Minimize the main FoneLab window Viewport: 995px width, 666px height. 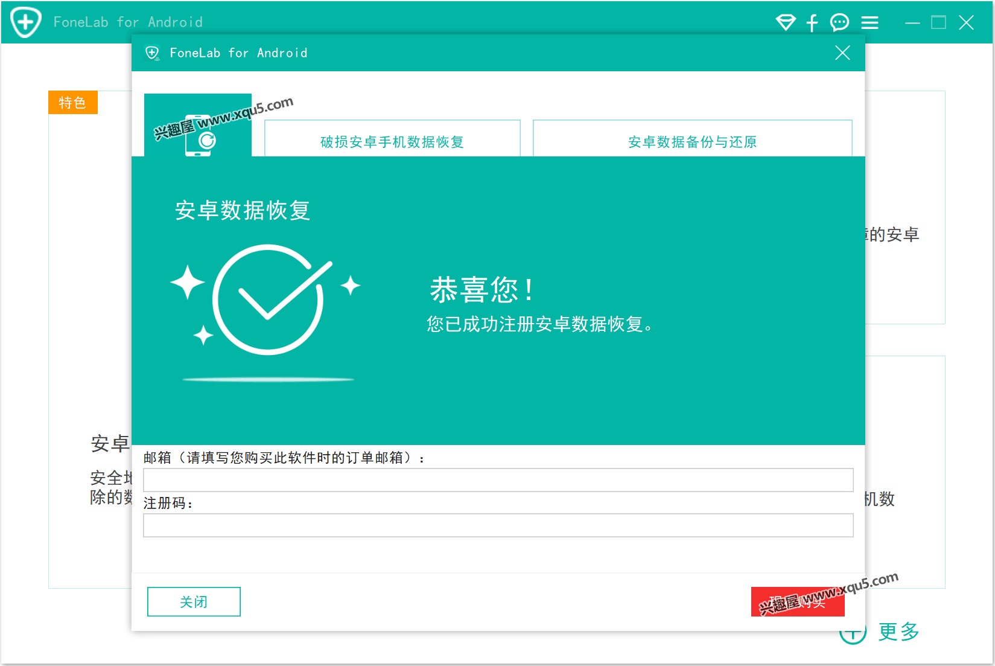tap(912, 23)
